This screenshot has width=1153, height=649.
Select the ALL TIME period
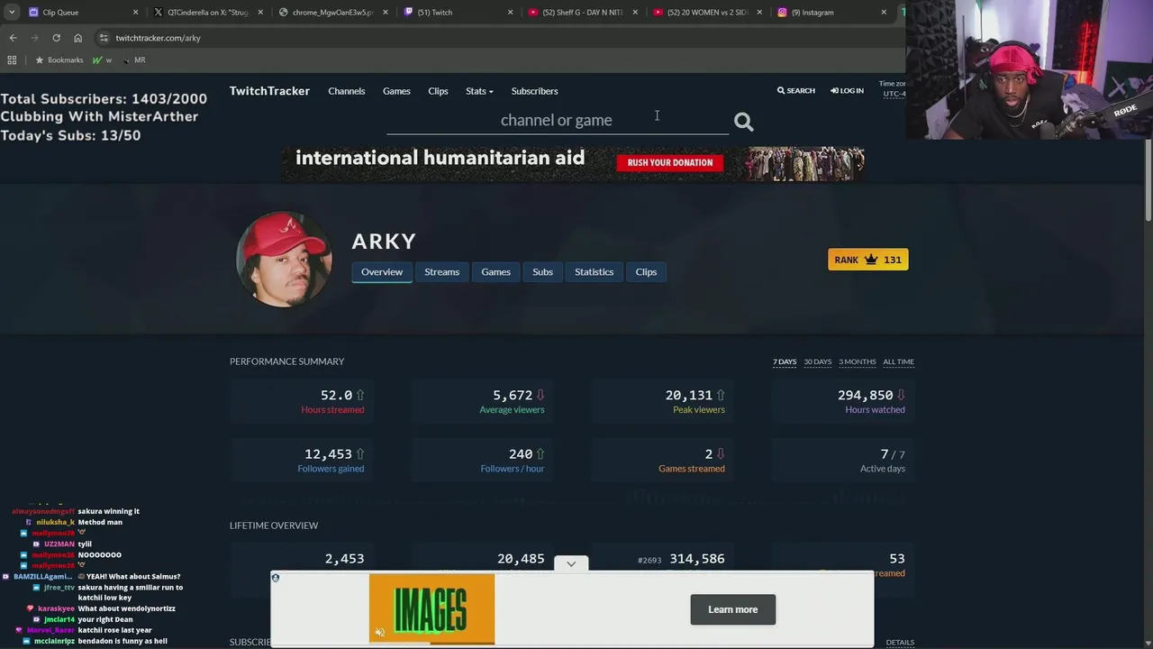(898, 361)
